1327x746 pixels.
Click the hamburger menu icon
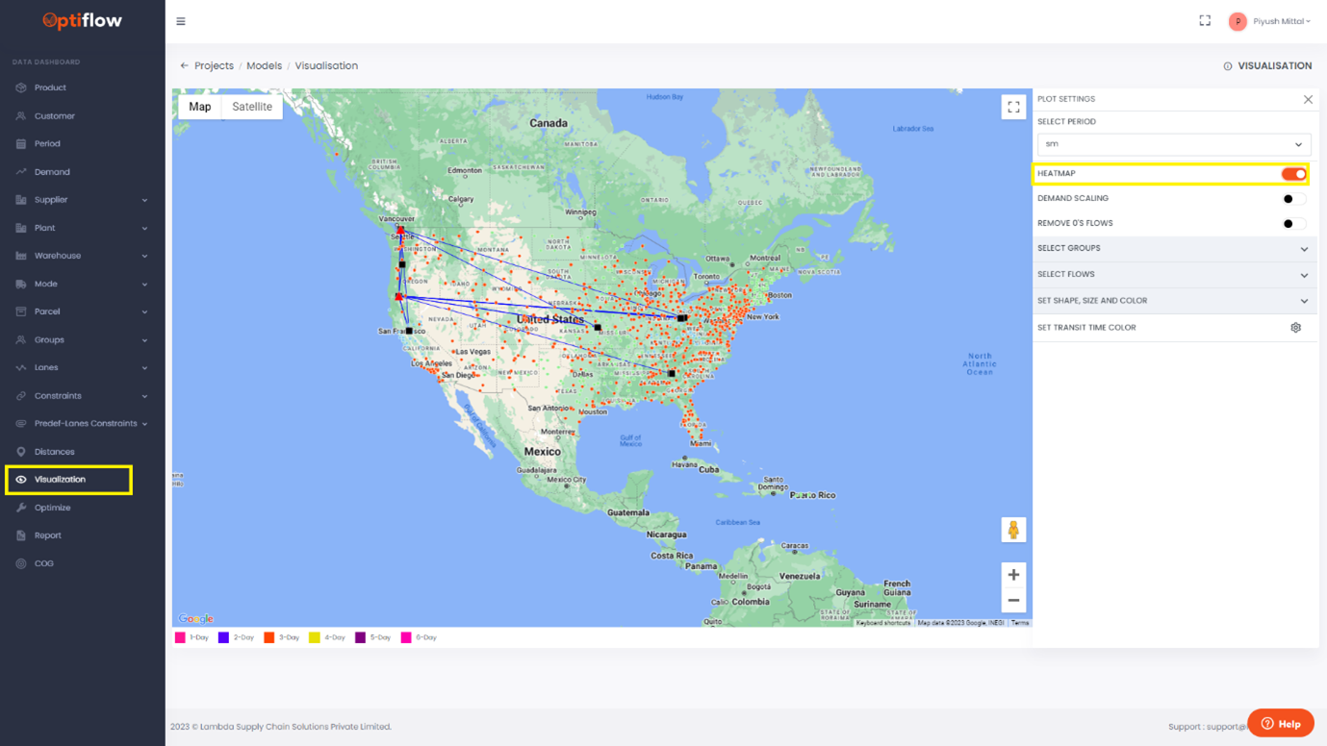[x=181, y=21]
